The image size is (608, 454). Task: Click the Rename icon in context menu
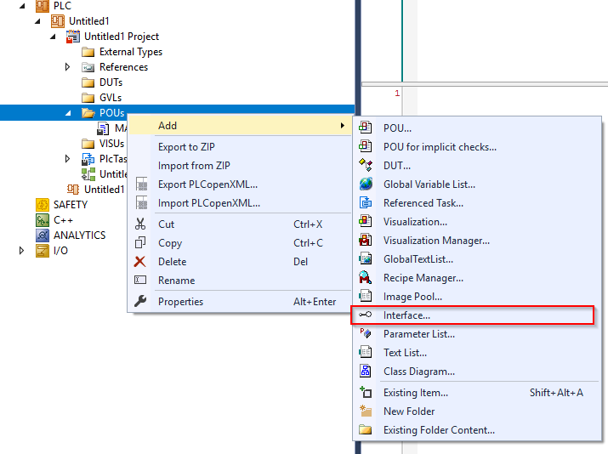tap(140, 280)
